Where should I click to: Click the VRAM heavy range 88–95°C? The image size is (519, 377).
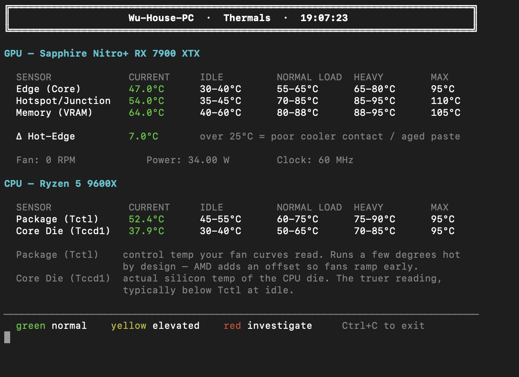pyautogui.click(x=375, y=112)
